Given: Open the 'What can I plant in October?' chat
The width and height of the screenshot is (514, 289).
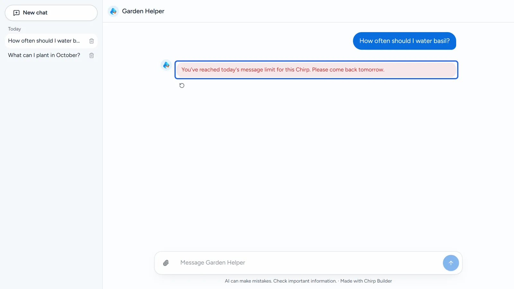Looking at the screenshot, I should [x=44, y=55].
